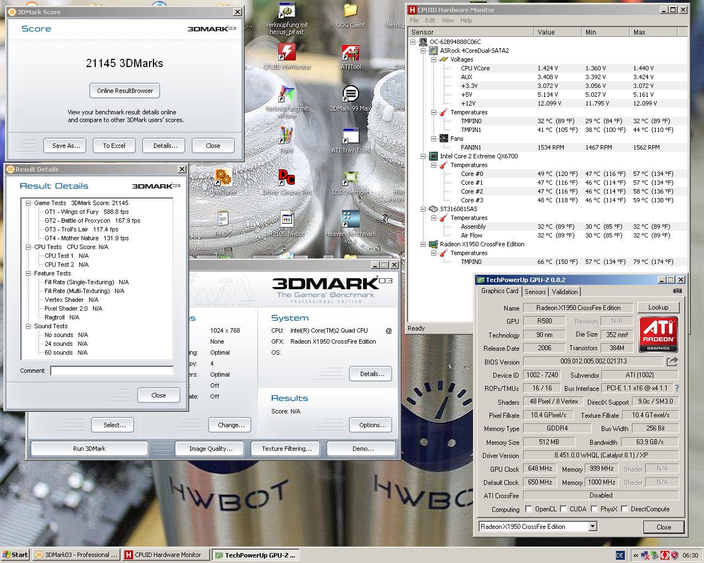Click into the Comment input field

(112, 371)
